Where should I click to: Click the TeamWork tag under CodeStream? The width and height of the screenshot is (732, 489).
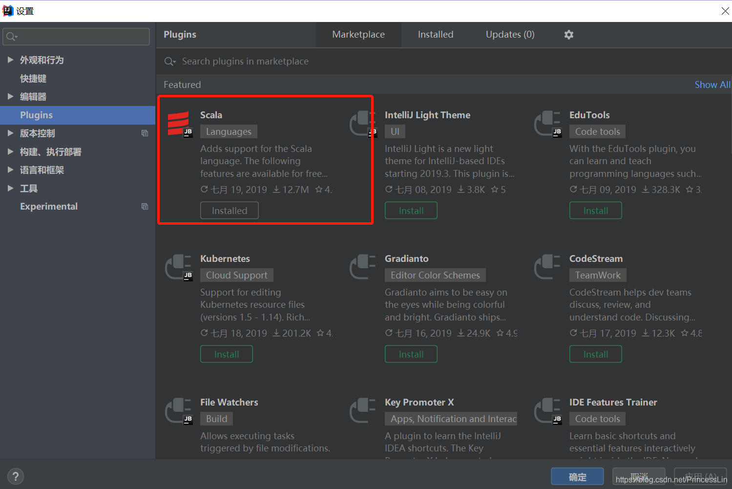point(598,275)
